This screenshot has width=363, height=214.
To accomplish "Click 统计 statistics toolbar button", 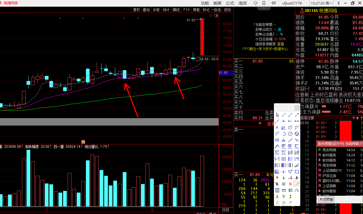I will (x=166, y=10).
